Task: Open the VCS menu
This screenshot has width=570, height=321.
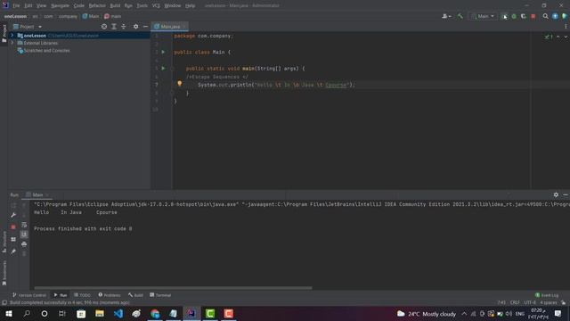Action: (x=156, y=5)
